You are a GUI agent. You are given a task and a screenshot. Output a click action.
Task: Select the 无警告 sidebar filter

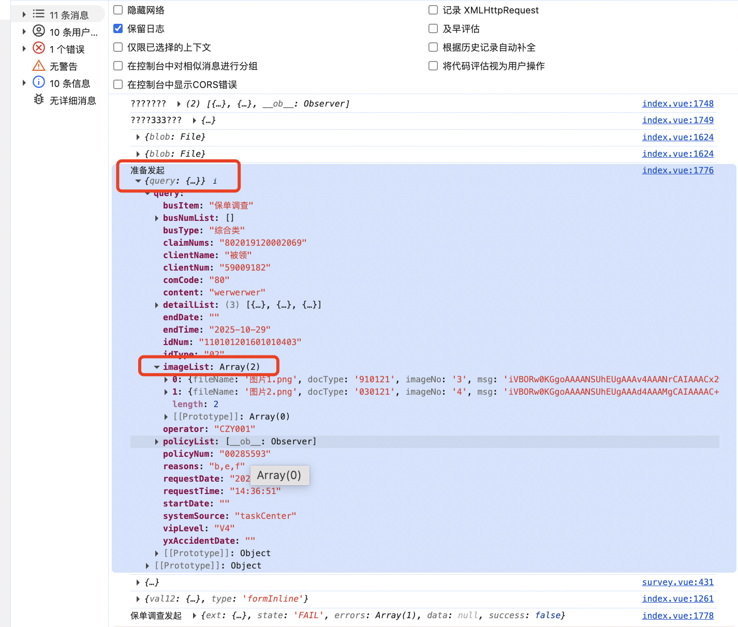click(x=63, y=66)
